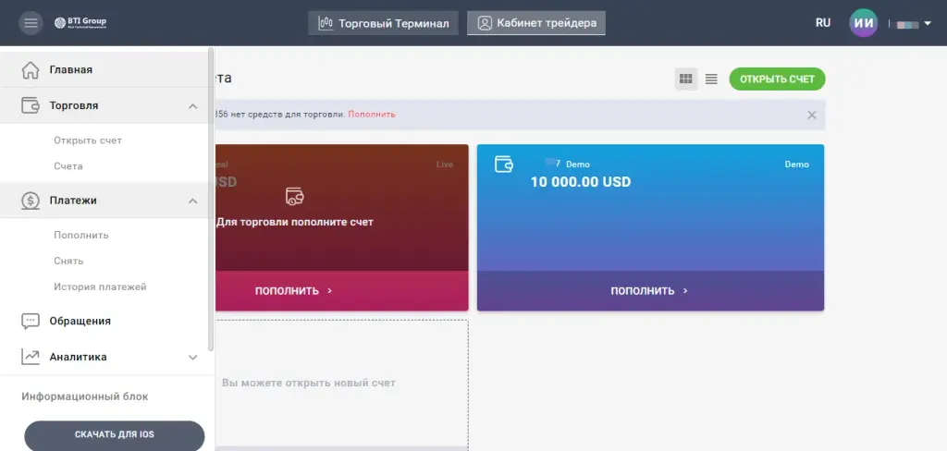Click the sidebar scrollbar
The height and width of the screenshot is (451, 947).
click(211, 200)
